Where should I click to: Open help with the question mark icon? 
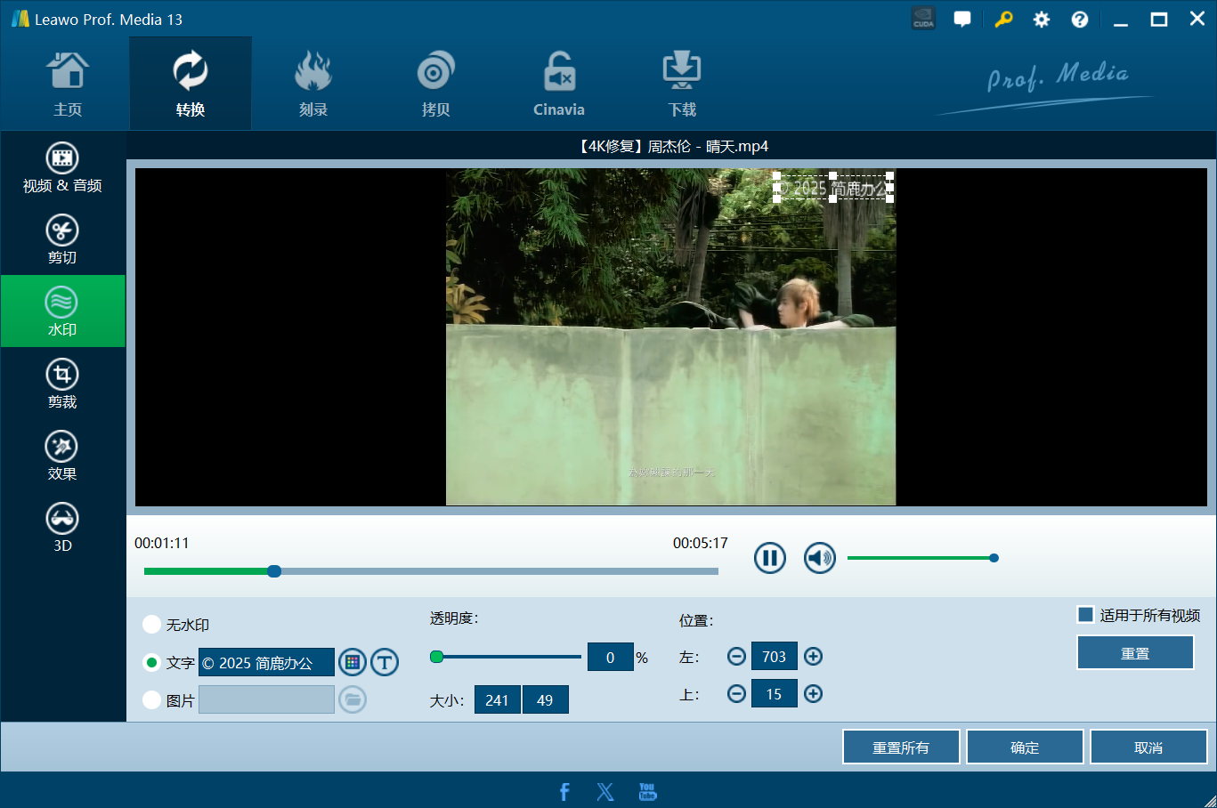[x=1080, y=19]
